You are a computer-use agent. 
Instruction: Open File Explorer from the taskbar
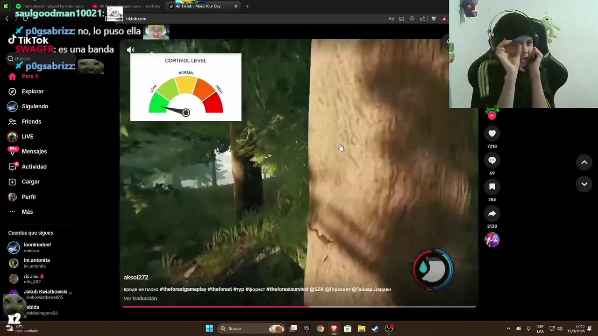pos(361,329)
